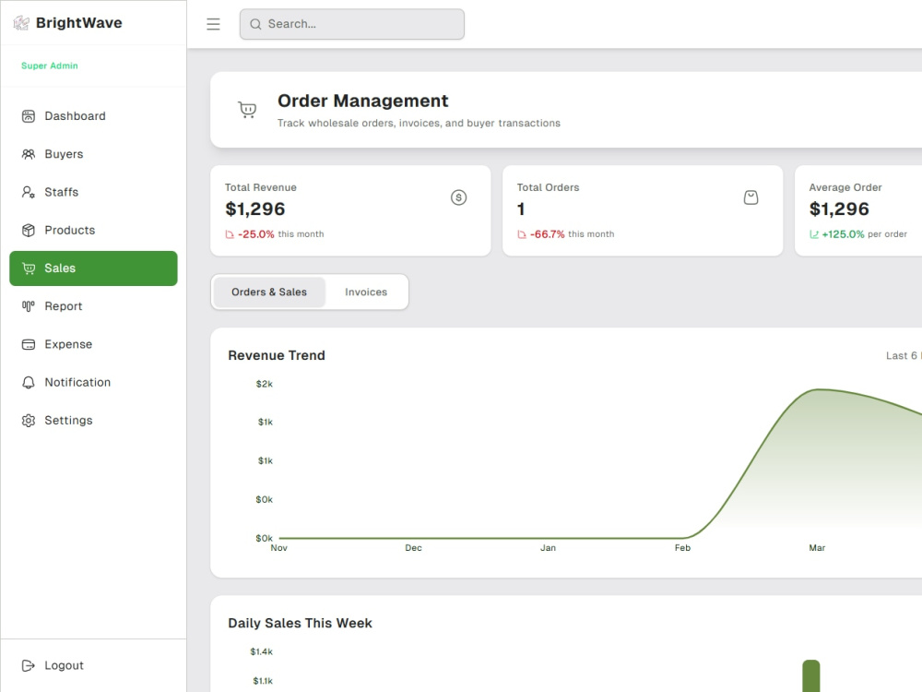922x692 pixels.
Task: Click the $1.4k axis label
Action: (261, 652)
